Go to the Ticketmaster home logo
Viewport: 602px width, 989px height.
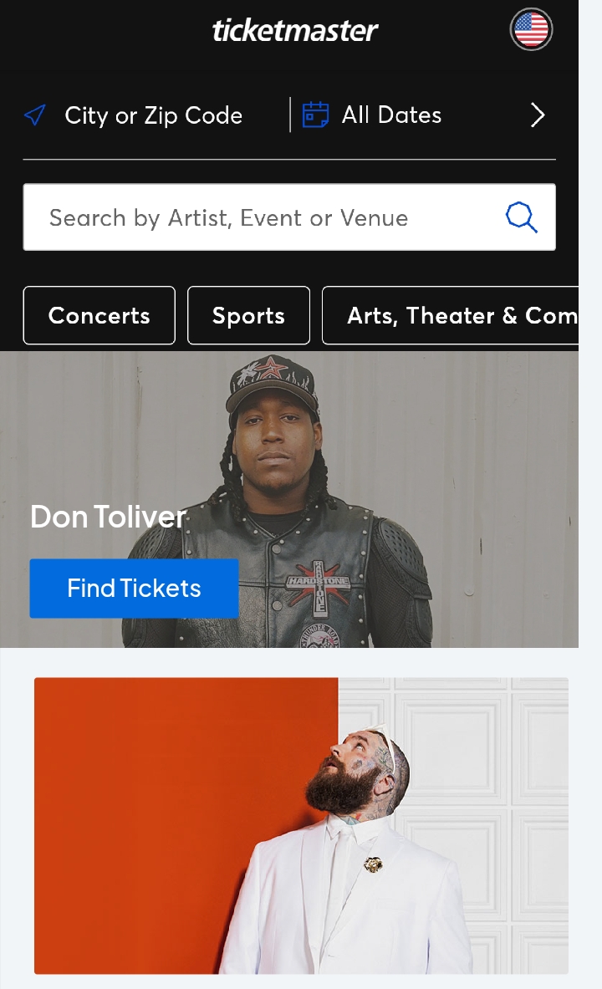295,31
